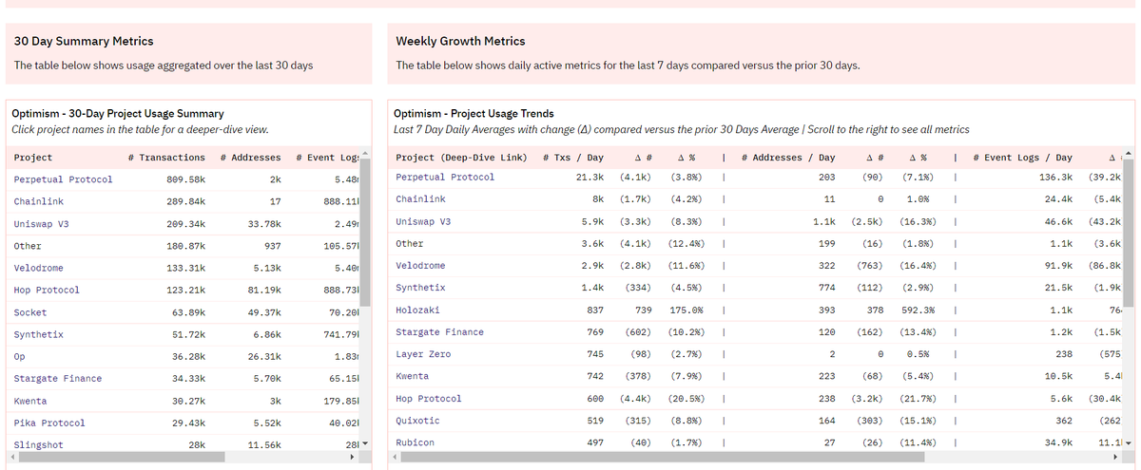Open Hop Protocol deep-dive in Usage Trends table

429,399
